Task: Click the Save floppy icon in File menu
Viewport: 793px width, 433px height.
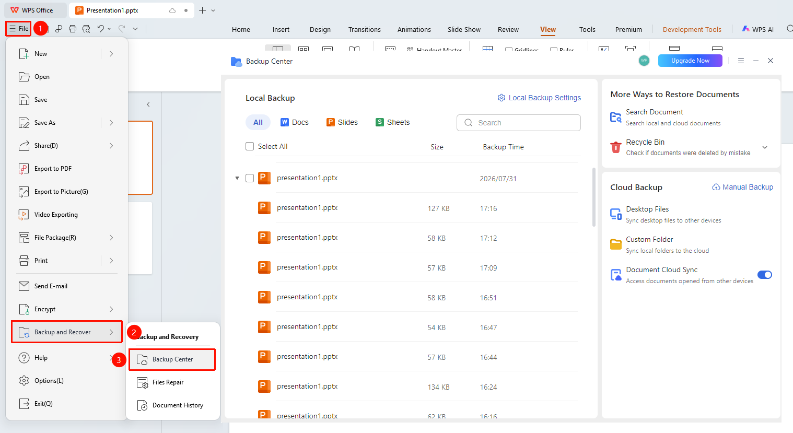Action: (24, 100)
